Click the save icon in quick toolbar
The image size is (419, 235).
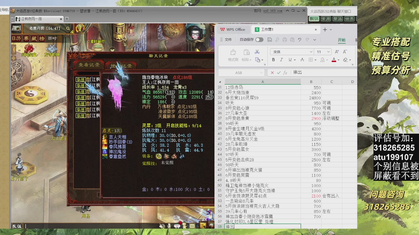coord(270,40)
